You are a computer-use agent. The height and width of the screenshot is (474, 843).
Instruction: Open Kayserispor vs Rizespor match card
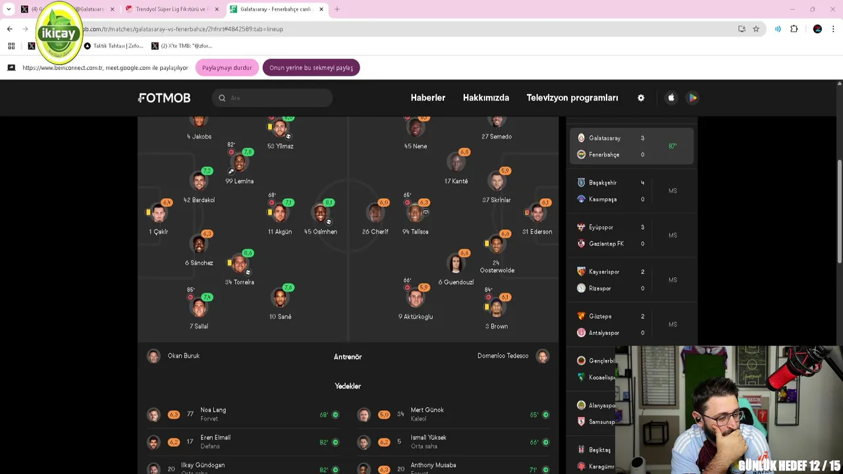pyautogui.click(x=632, y=280)
